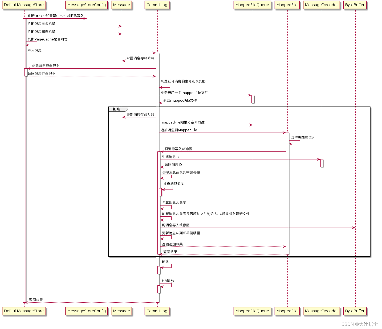The width and height of the screenshot is (382, 329).
Task: Click the label '更新消息队列逻辑偏移量'
Action: click(181, 233)
